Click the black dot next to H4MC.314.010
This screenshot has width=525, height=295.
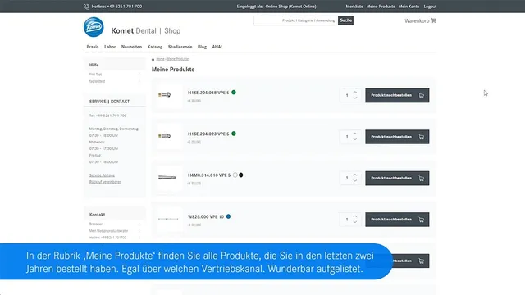[240, 175]
